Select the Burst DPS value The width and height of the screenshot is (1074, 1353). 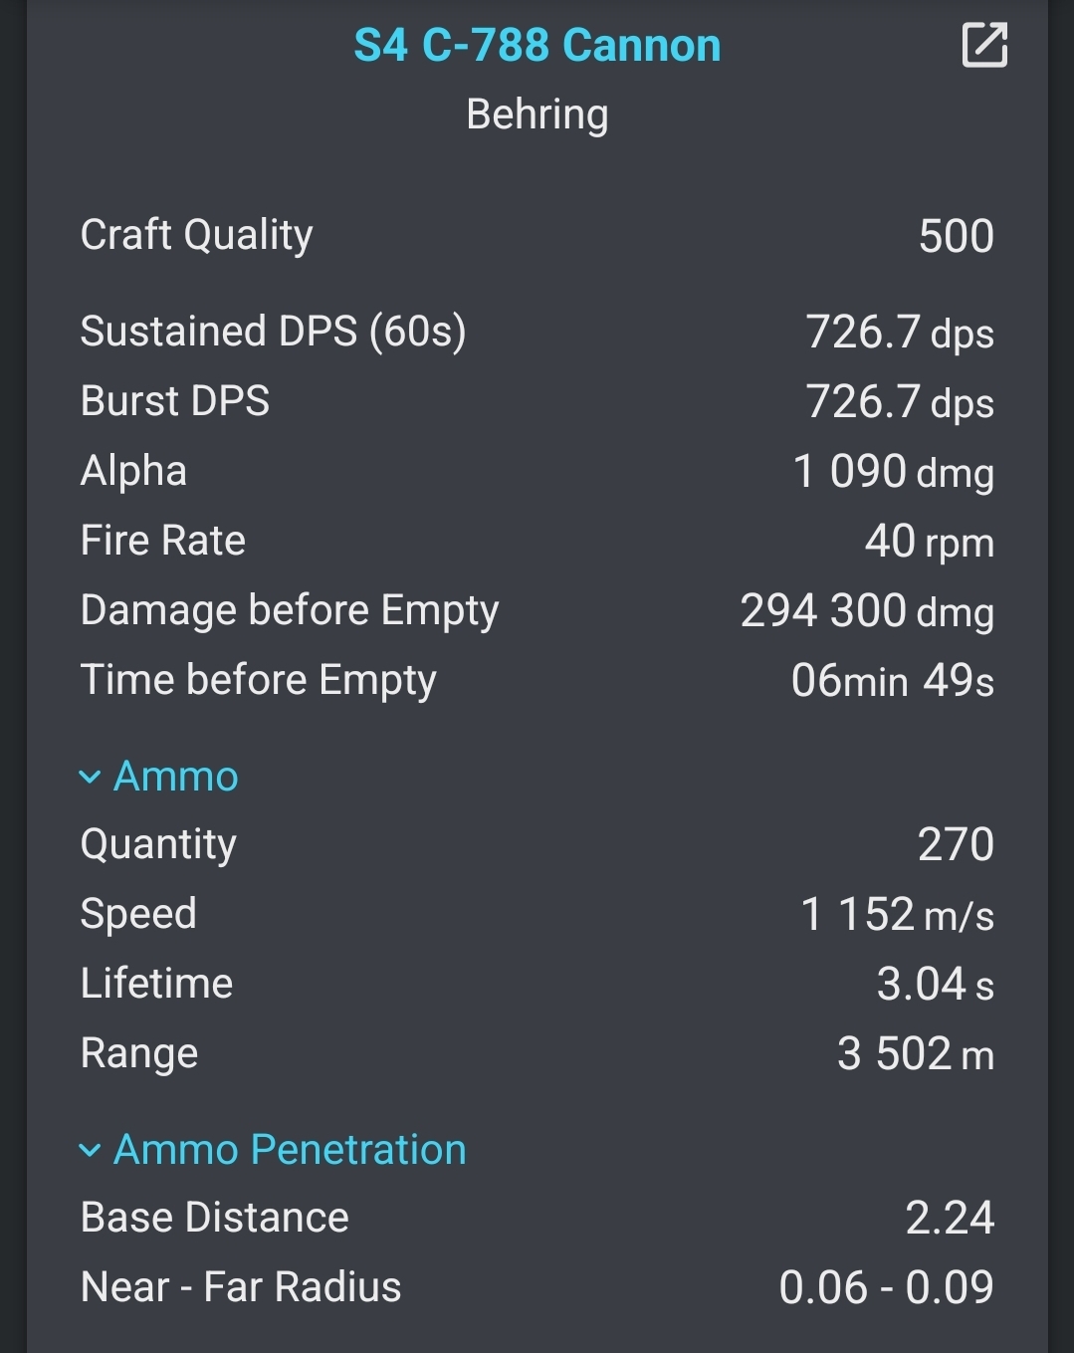coord(900,402)
